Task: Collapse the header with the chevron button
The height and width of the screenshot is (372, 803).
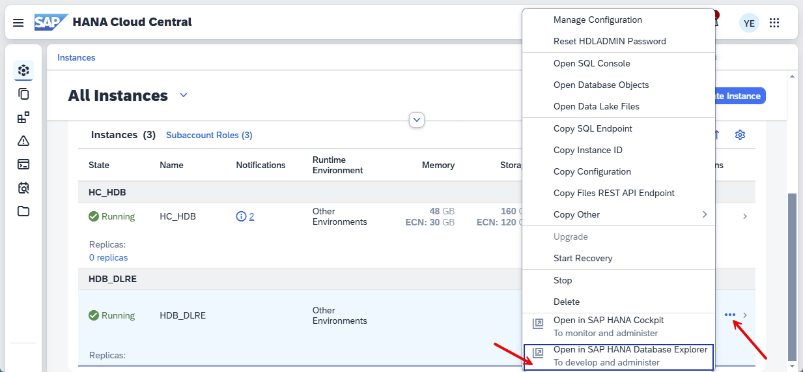Action: tap(417, 120)
